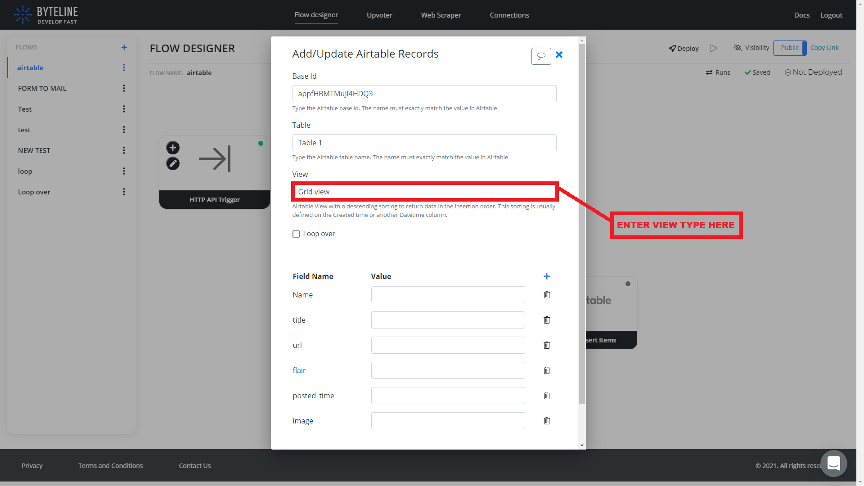The image size is (864, 486).
Task: Open the Docs page
Action: 802,15
